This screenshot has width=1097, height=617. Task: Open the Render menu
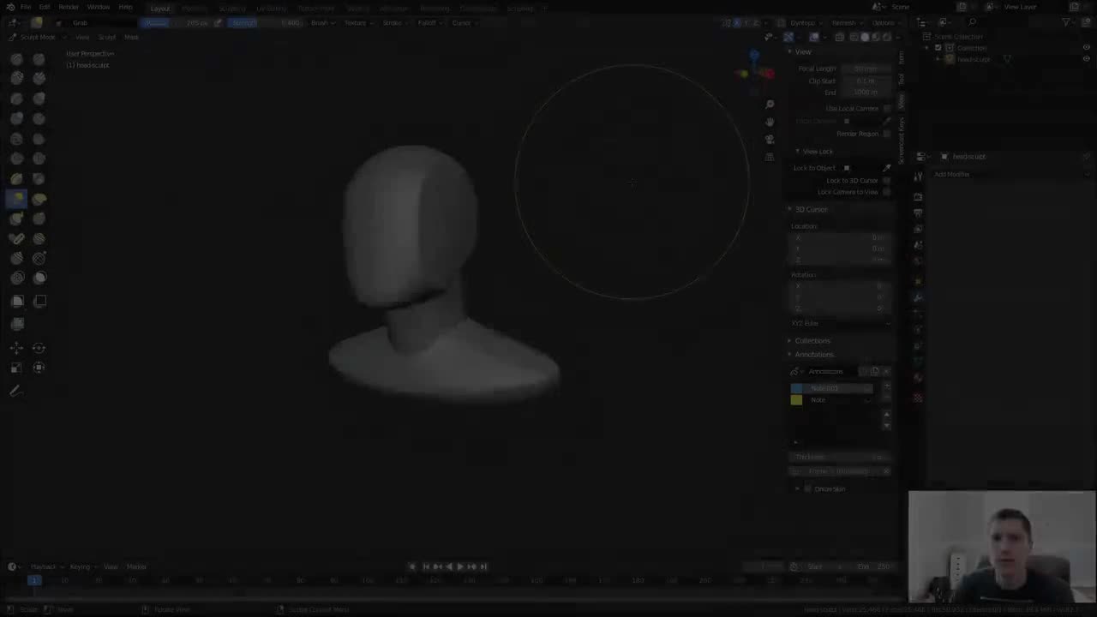(69, 7)
